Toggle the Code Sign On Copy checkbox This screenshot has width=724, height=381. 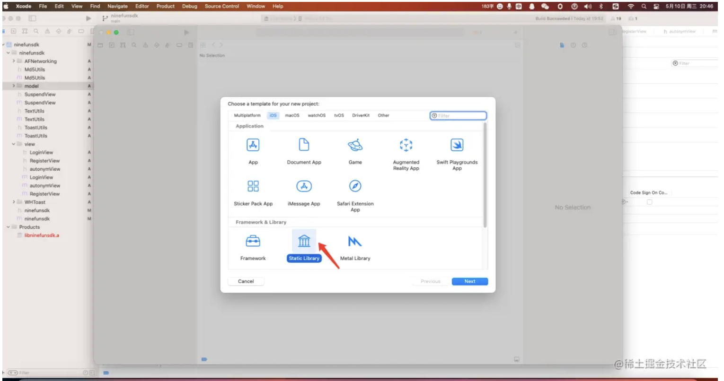(x=649, y=202)
